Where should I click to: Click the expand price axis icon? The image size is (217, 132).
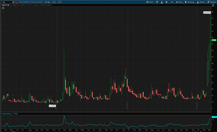[x=213, y=5]
